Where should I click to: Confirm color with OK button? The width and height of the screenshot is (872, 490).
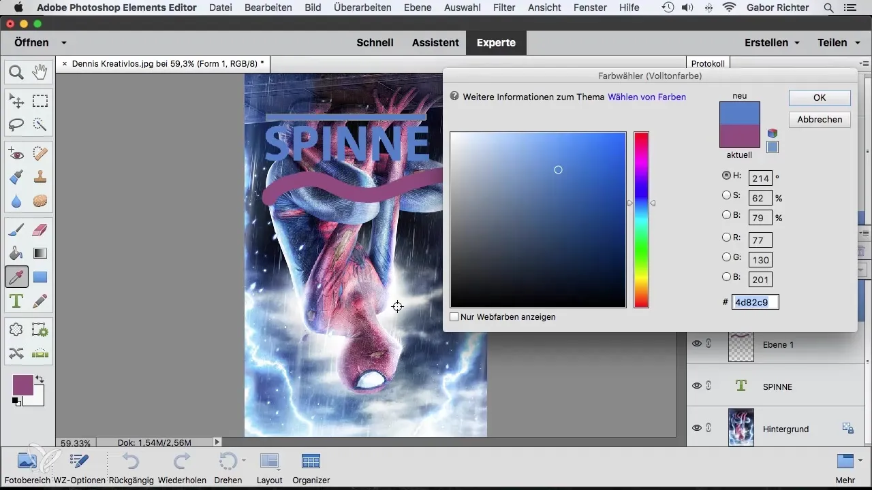pyautogui.click(x=820, y=97)
